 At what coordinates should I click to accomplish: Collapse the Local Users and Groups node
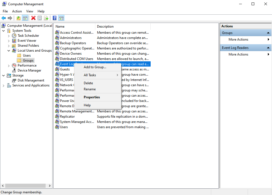point(9,51)
